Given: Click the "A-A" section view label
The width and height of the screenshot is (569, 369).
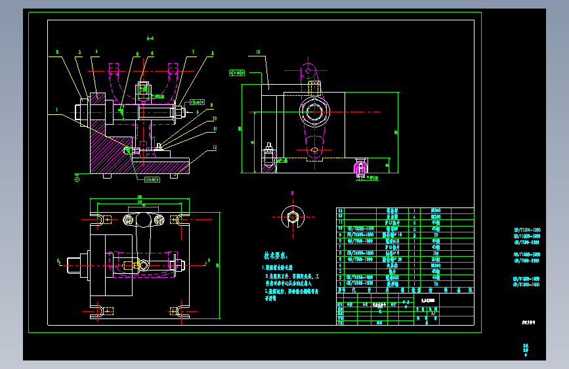Looking at the screenshot, I should pos(150,38).
